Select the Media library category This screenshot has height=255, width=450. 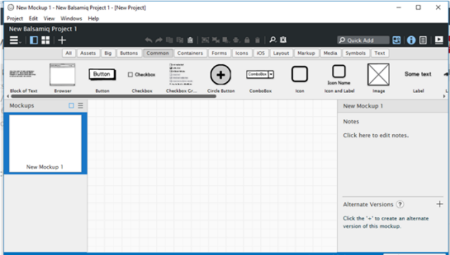pyautogui.click(x=330, y=53)
